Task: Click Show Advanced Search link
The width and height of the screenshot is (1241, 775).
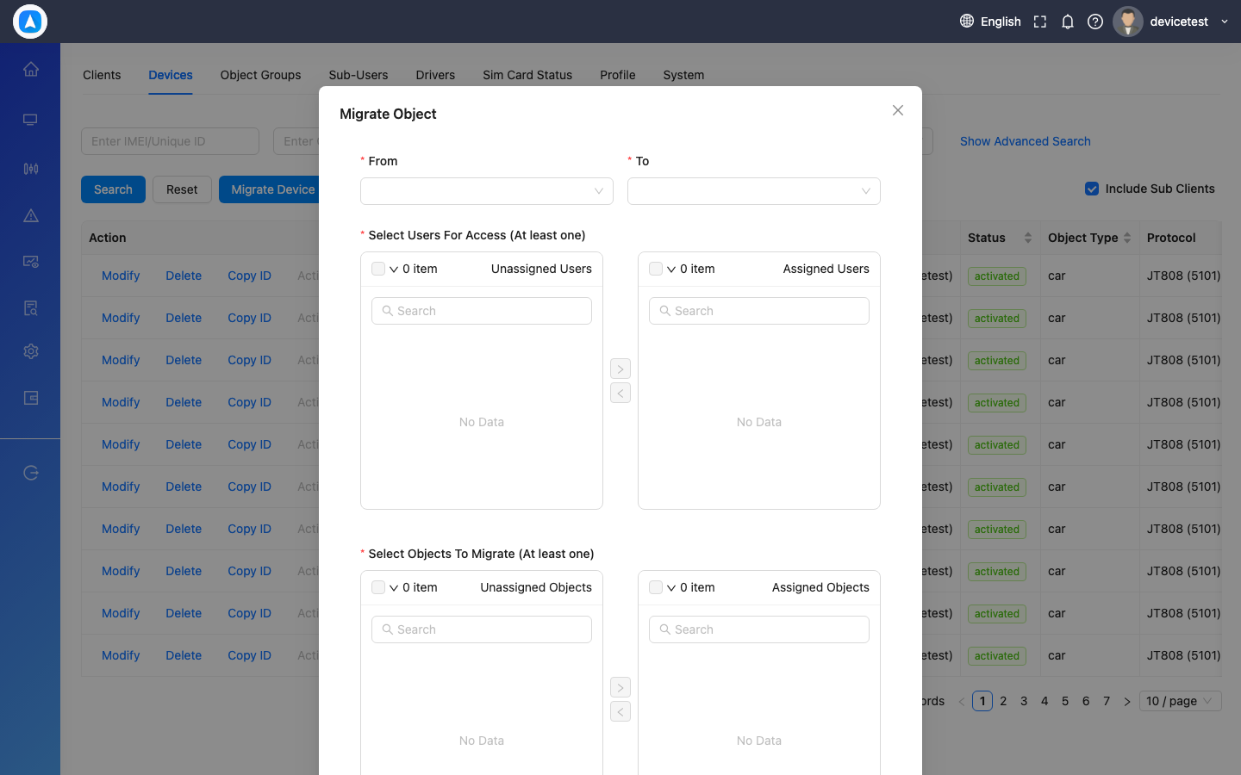Action: pos(1026,141)
